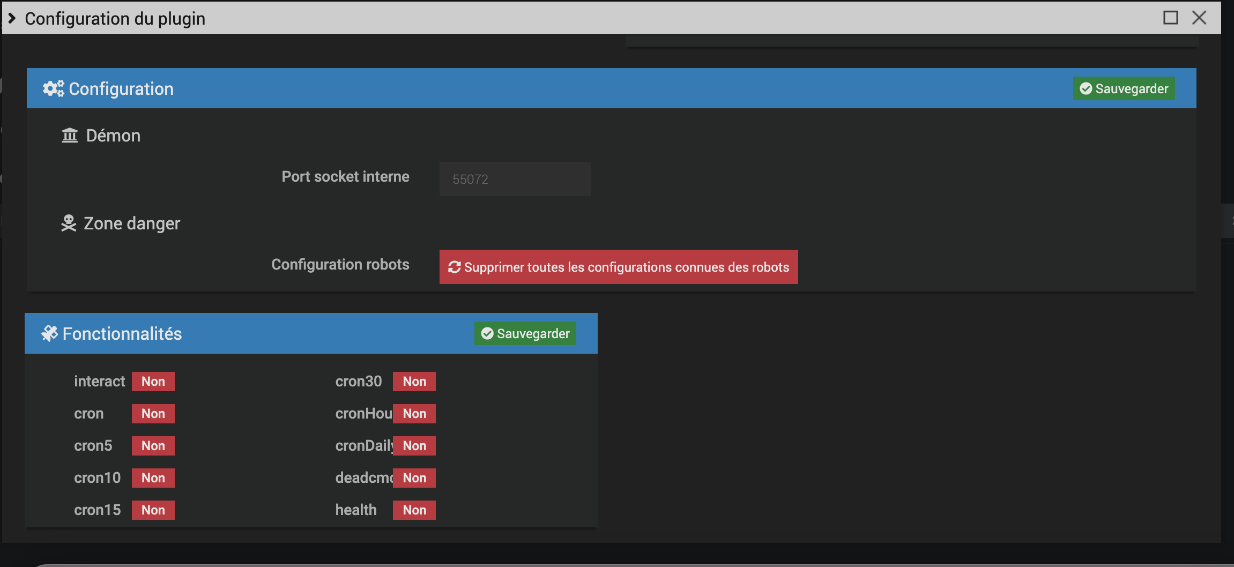Click the gears icon beside Configuration
Screen dimensions: 1234x567
tap(53, 88)
